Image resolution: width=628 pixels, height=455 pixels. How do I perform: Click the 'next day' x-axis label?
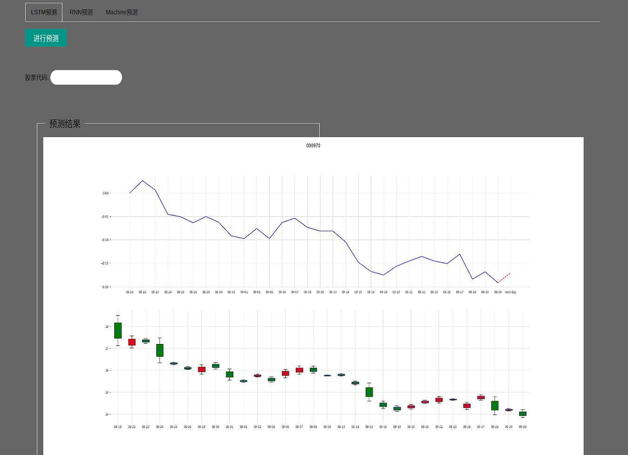(x=510, y=292)
